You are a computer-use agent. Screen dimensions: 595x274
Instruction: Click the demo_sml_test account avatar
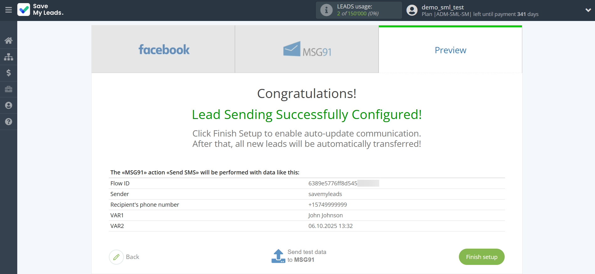tap(412, 10)
